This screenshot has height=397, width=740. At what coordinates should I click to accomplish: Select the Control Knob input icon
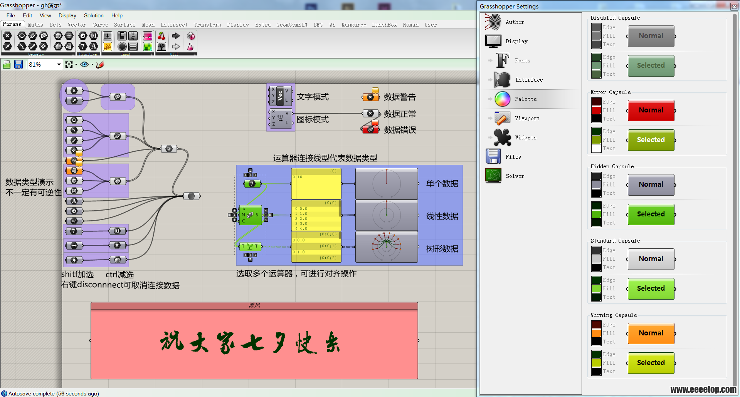point(122,47)
